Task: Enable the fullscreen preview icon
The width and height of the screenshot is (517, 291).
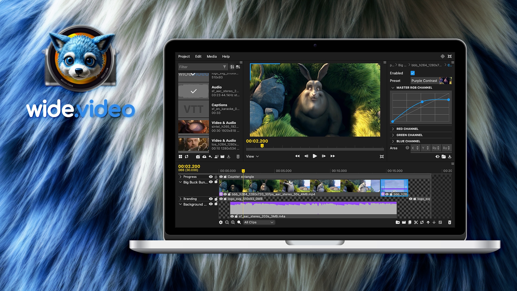Action: click(x=450, y=56)
